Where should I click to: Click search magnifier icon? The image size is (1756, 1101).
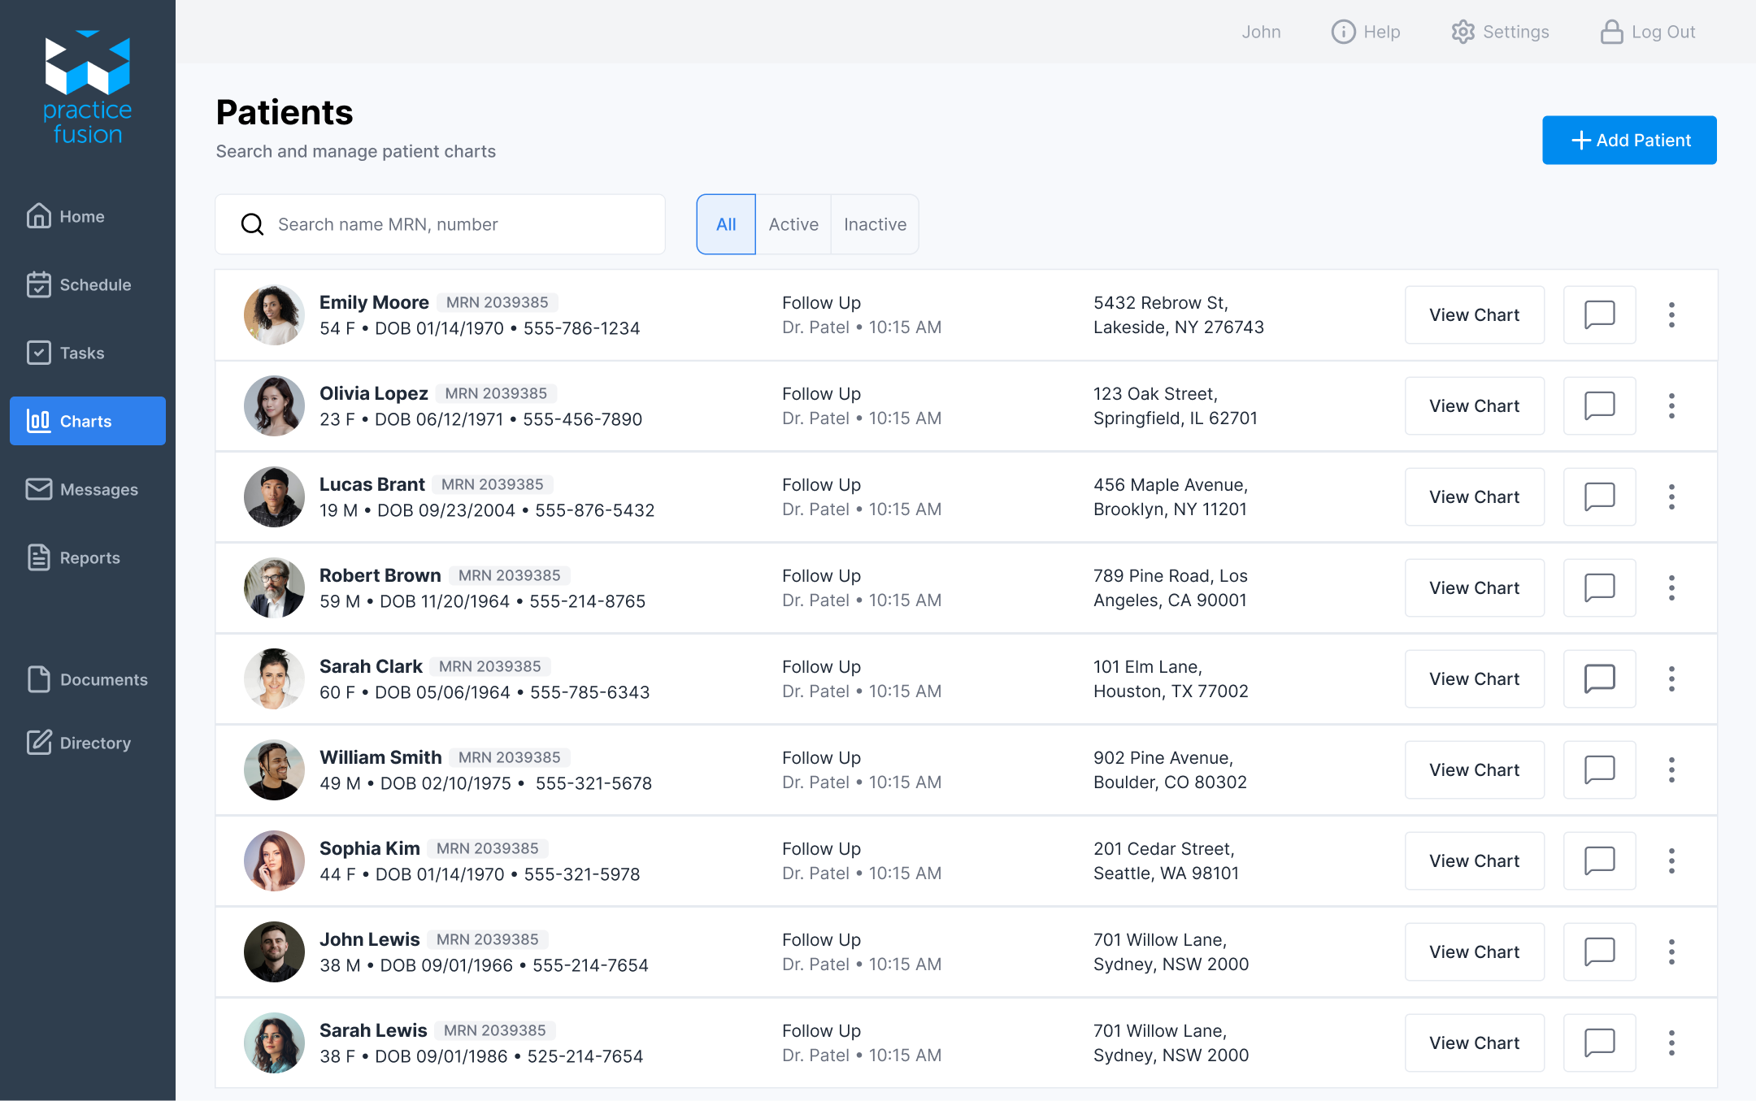tap(253, 224)
